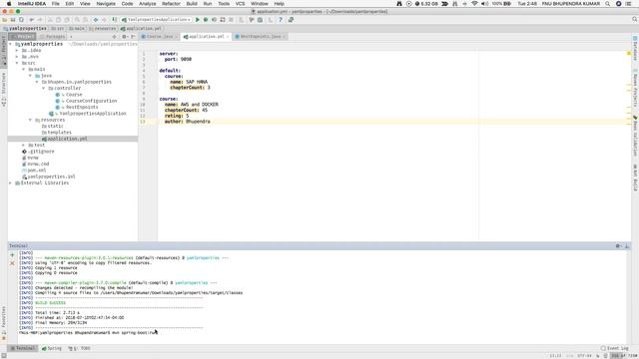The height and width of the screenshot is (359, 639).
Task: Click the Save All disk icon
Action: point(13,20)
